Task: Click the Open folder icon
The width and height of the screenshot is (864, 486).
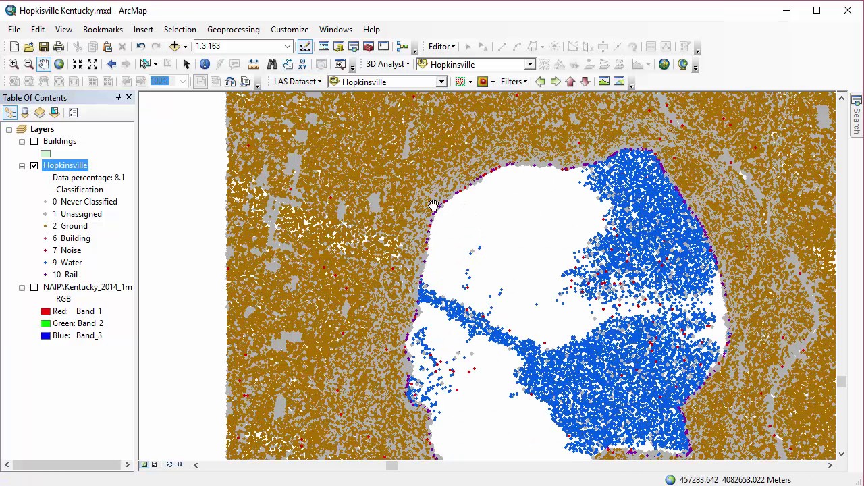Action: (29, 46)
